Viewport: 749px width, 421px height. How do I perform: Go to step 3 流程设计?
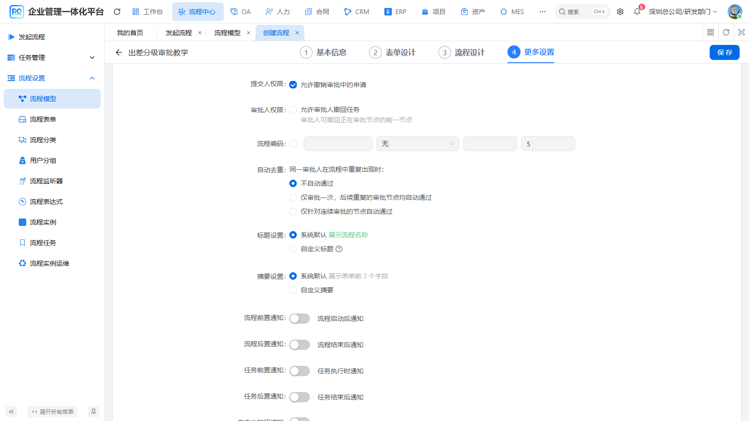tap(462, 52)
